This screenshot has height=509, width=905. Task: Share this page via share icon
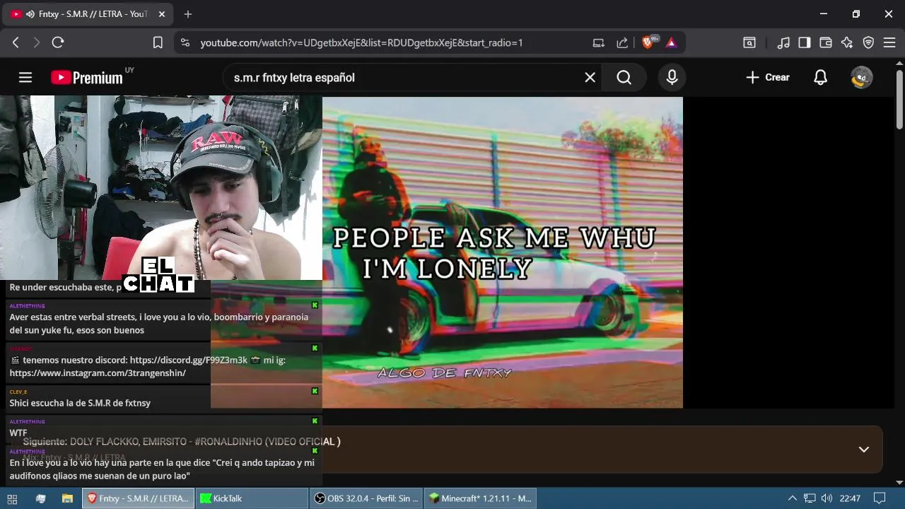click(x=622, y=42)
